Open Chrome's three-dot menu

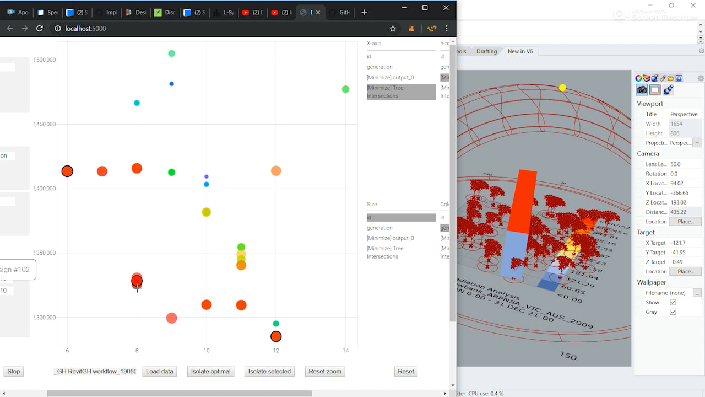pyautogui.click(x=447, y=29)
